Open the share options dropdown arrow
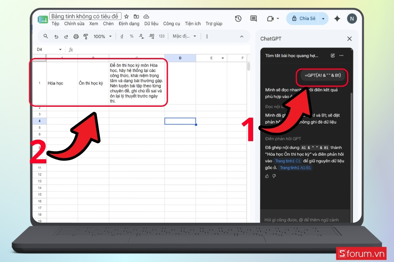 click(x=323, y=19)
